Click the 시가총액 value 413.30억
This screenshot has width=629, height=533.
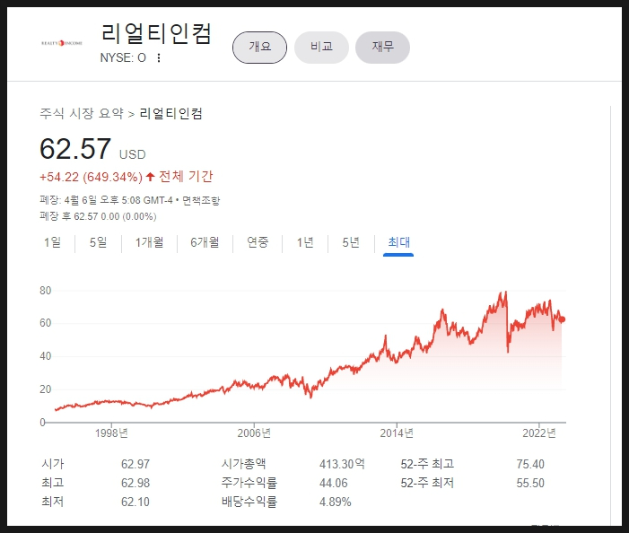[x=342, y=464]
